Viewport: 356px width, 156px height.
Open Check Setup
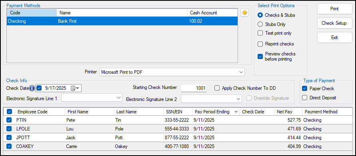point(335,23)
